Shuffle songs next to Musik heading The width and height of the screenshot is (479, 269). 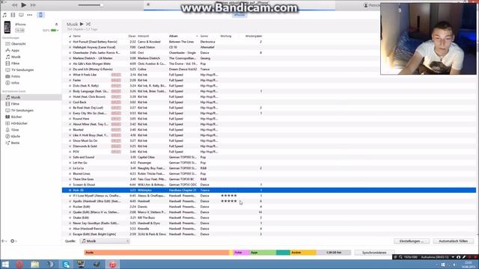click(88, 24)
